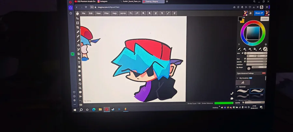Reload the browser page

86,7
